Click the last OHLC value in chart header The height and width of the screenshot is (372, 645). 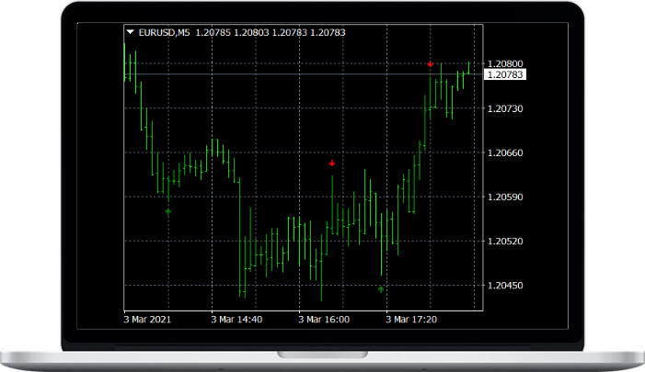coord(328,32)
